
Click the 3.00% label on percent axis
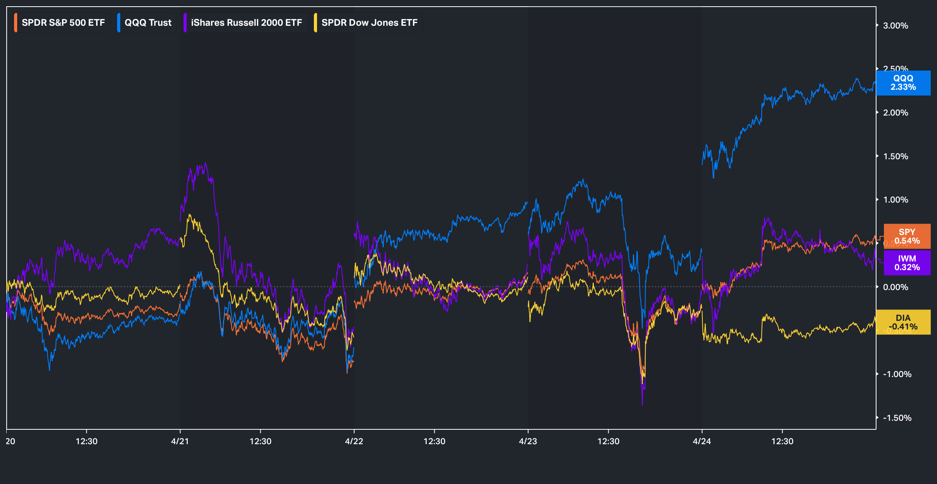[x=896, y=26]
